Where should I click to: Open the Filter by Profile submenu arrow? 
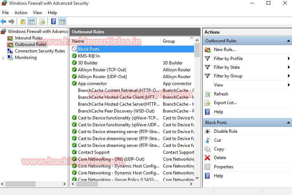pos(289,59)
